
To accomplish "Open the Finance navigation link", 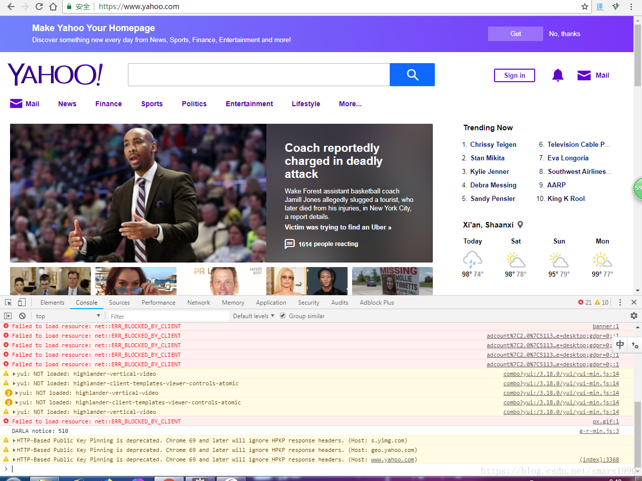I will (108, 104).
